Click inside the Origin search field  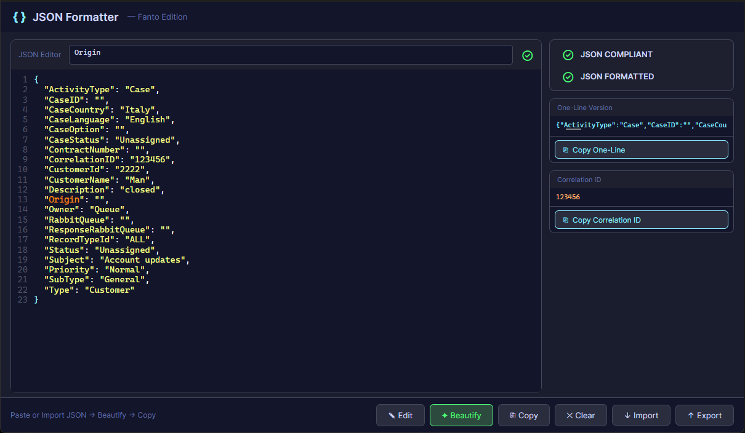point(291,54)
